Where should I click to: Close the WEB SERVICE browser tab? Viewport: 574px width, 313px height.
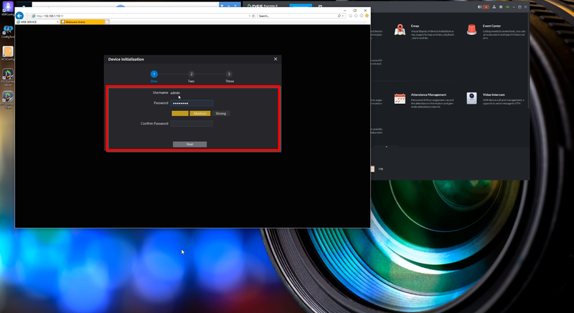(x=57, y=22)
